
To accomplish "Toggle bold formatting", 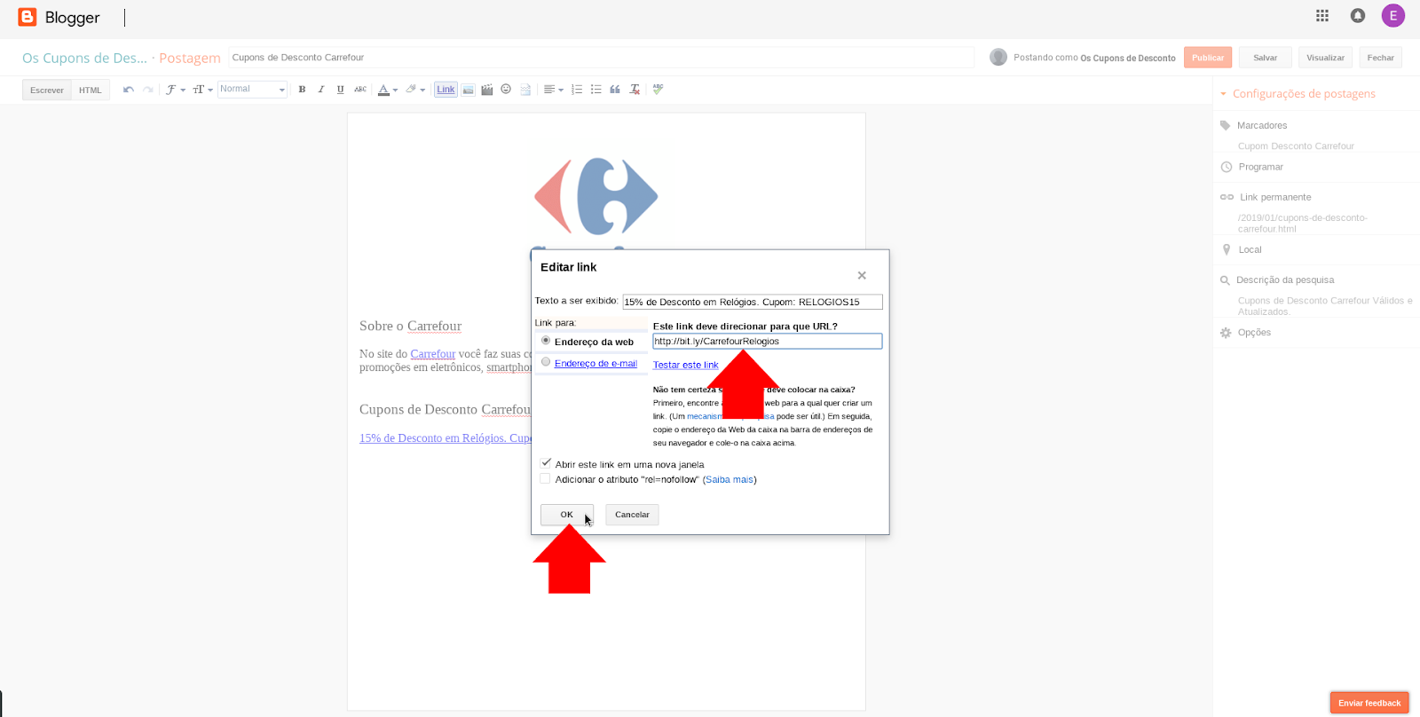I will [302, 90].
